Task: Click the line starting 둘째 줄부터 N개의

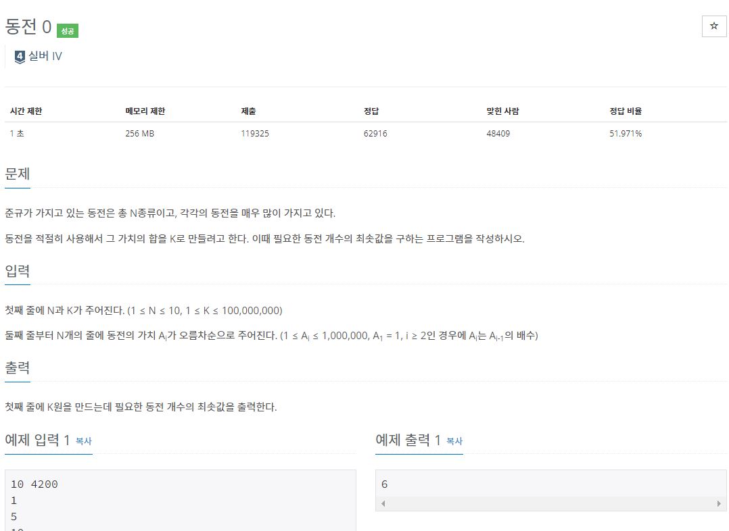Action: (272, 335)
